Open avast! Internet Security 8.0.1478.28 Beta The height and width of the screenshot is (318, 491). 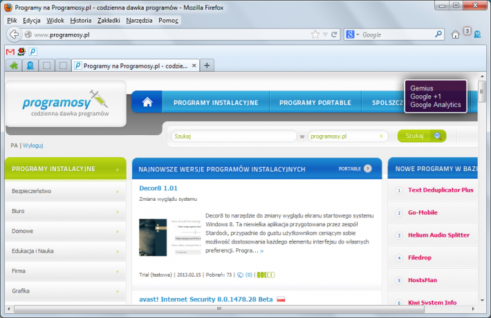pyautogui.click(x=205, y=299)
